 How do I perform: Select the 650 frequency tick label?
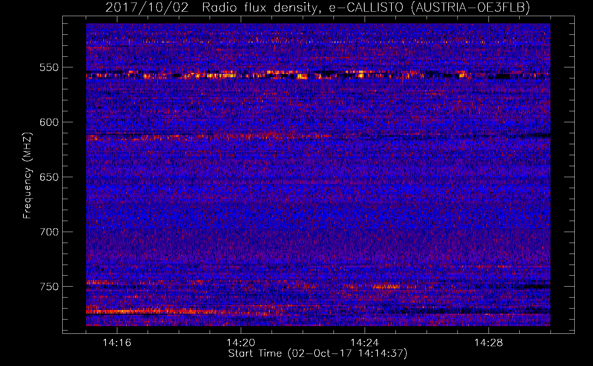(x=49, y=177)
